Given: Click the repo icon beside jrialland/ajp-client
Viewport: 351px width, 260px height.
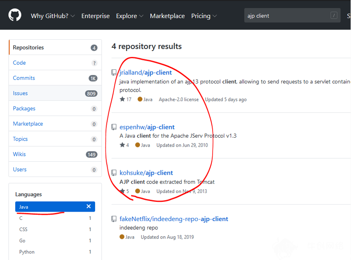Looking at the screenshot, I should click(114, 72).
